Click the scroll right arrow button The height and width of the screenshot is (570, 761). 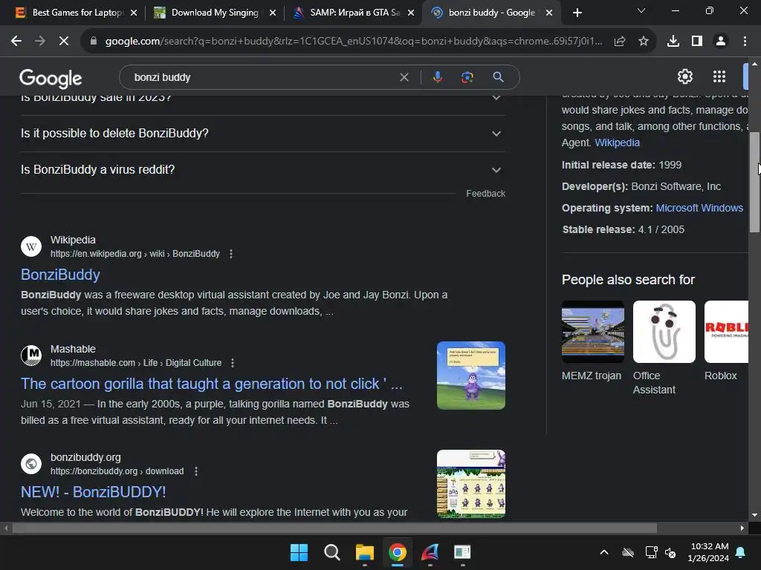click(x=742, y=528)
